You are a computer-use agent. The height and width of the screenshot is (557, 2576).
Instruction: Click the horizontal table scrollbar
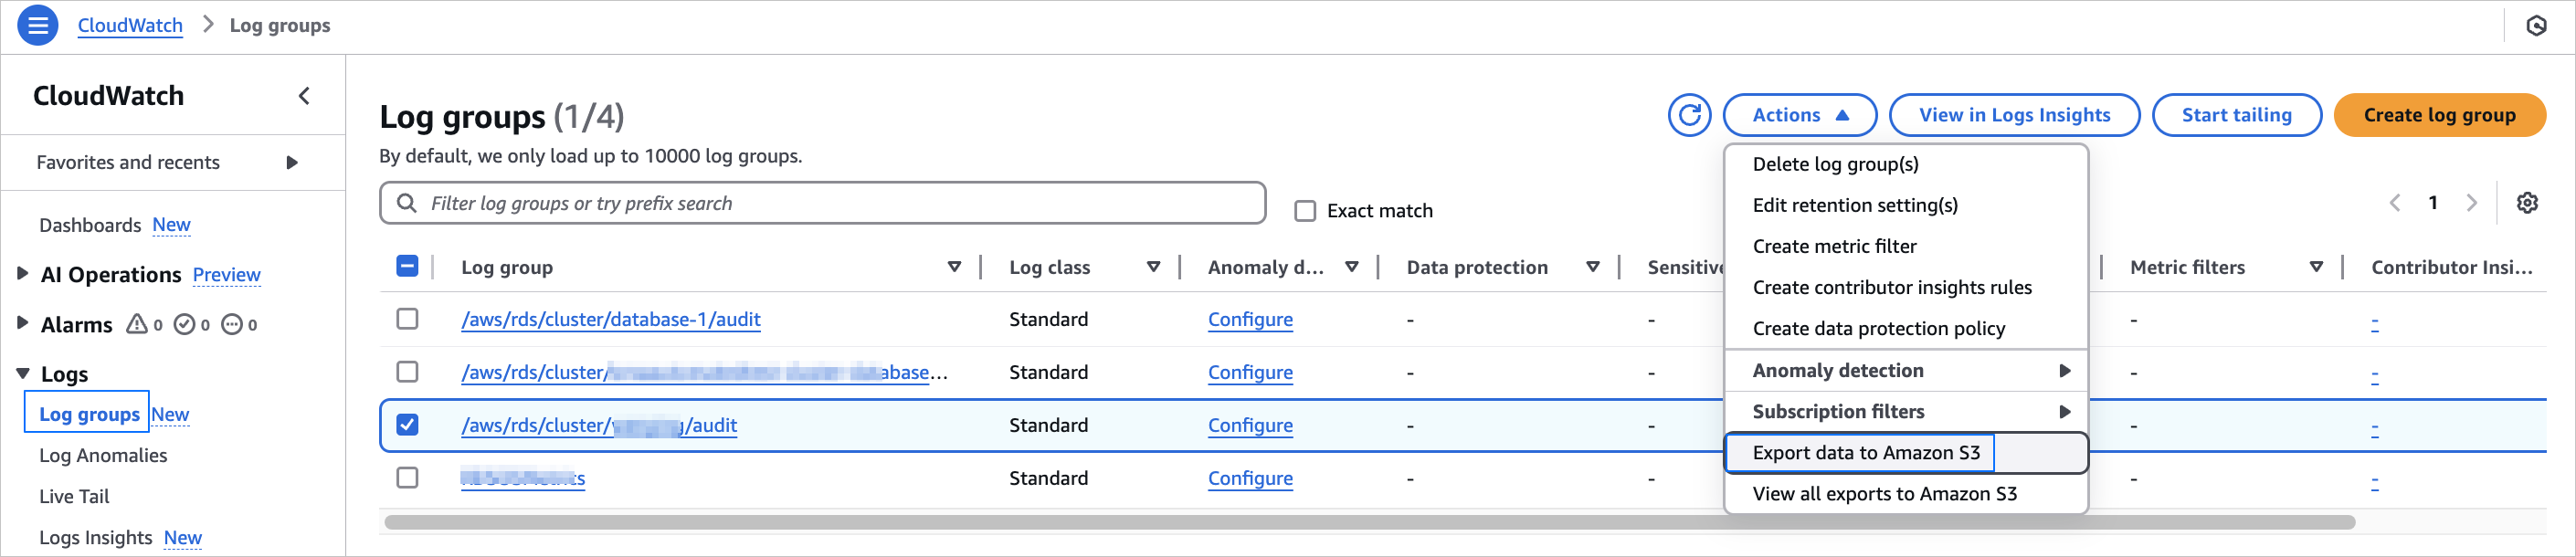coord(1368,522)
